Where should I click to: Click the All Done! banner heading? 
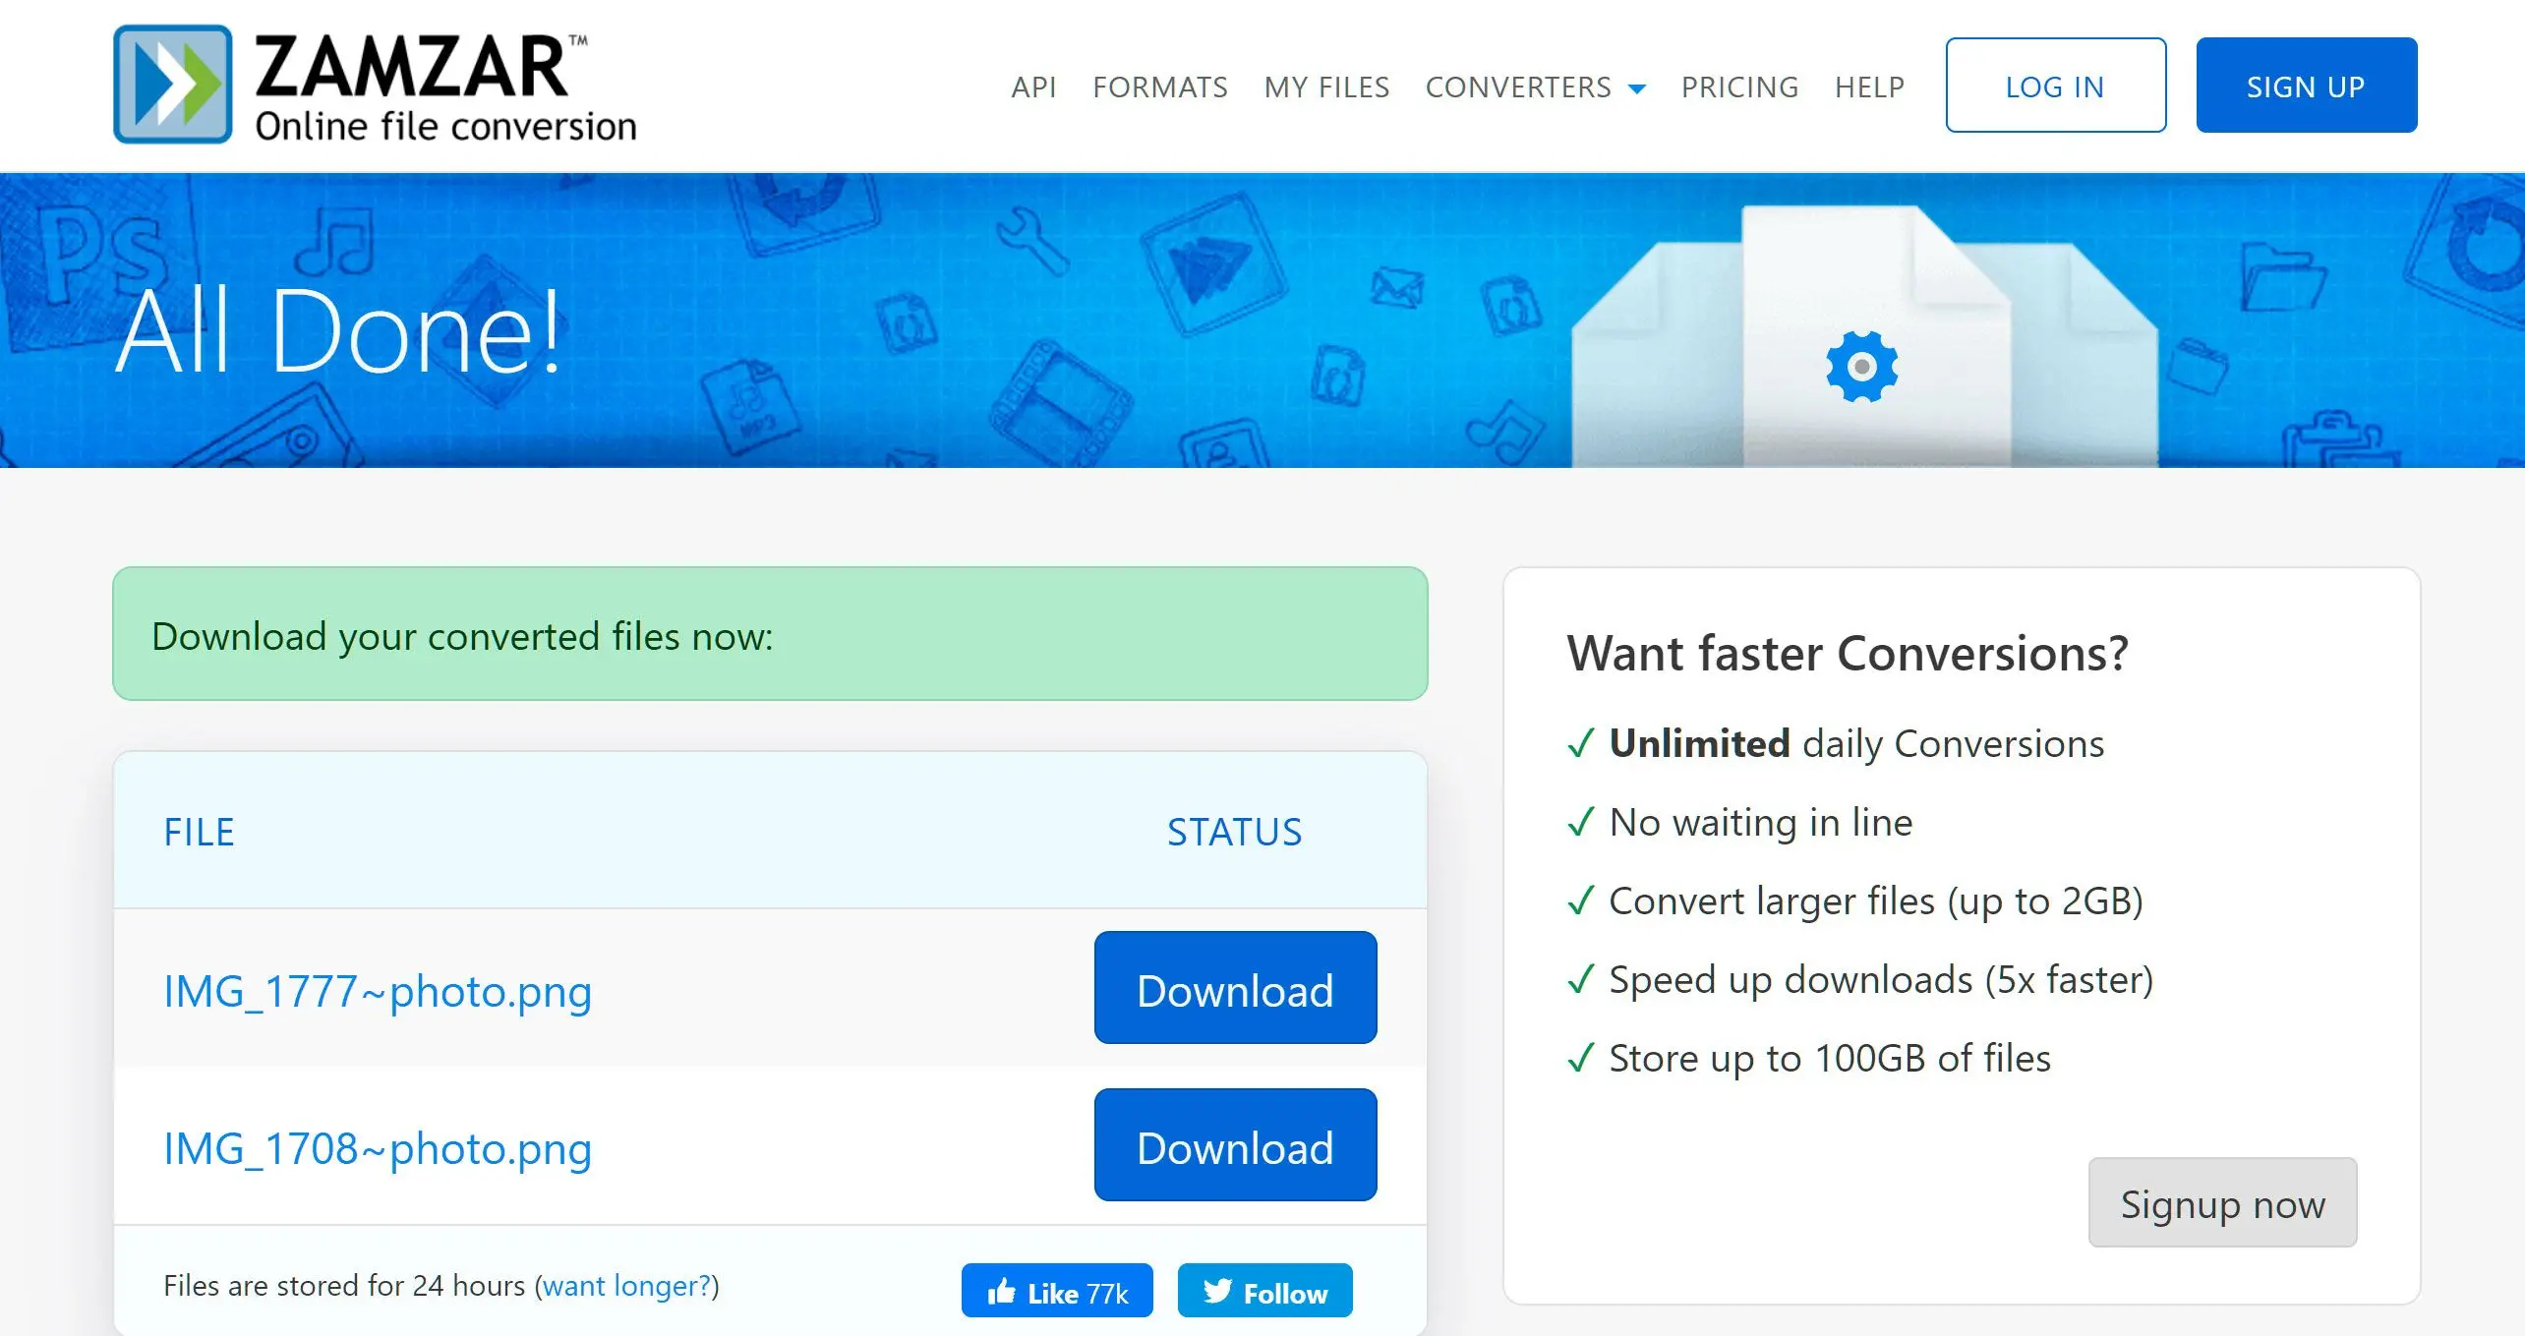tap(338, 331)
